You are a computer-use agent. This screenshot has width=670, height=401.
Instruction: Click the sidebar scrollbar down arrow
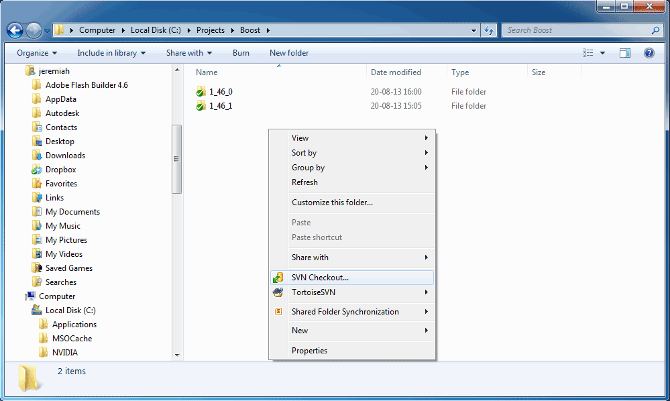coord(177,355)
